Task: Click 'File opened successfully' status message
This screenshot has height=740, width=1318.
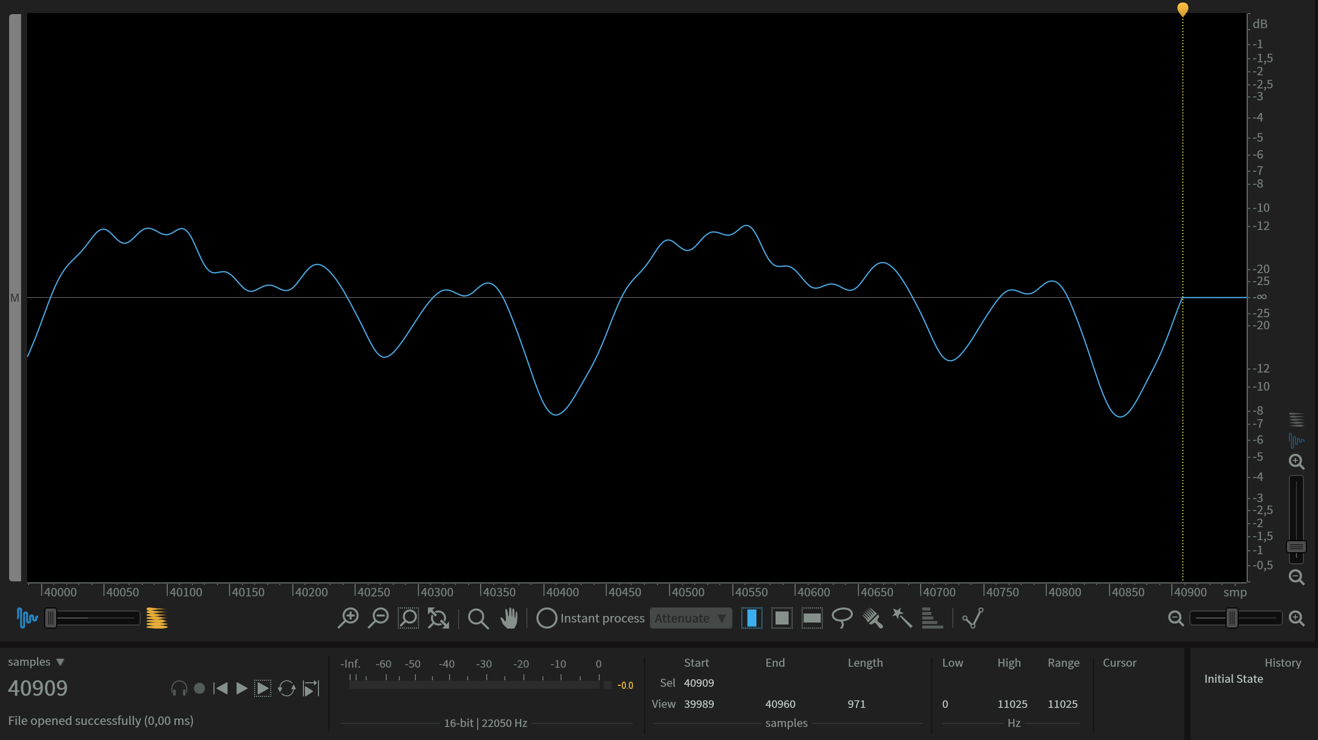Action: pos(101,720)
